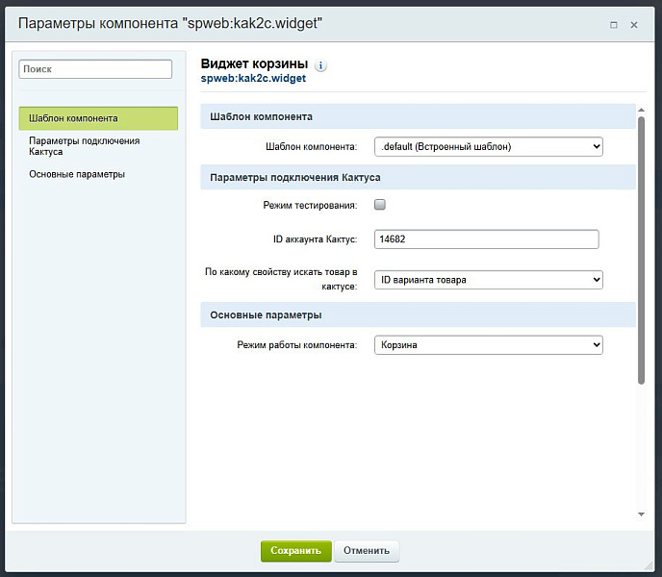
Task: Collapse the Основные параметры section header bar
Action: [x=418, y=314]
